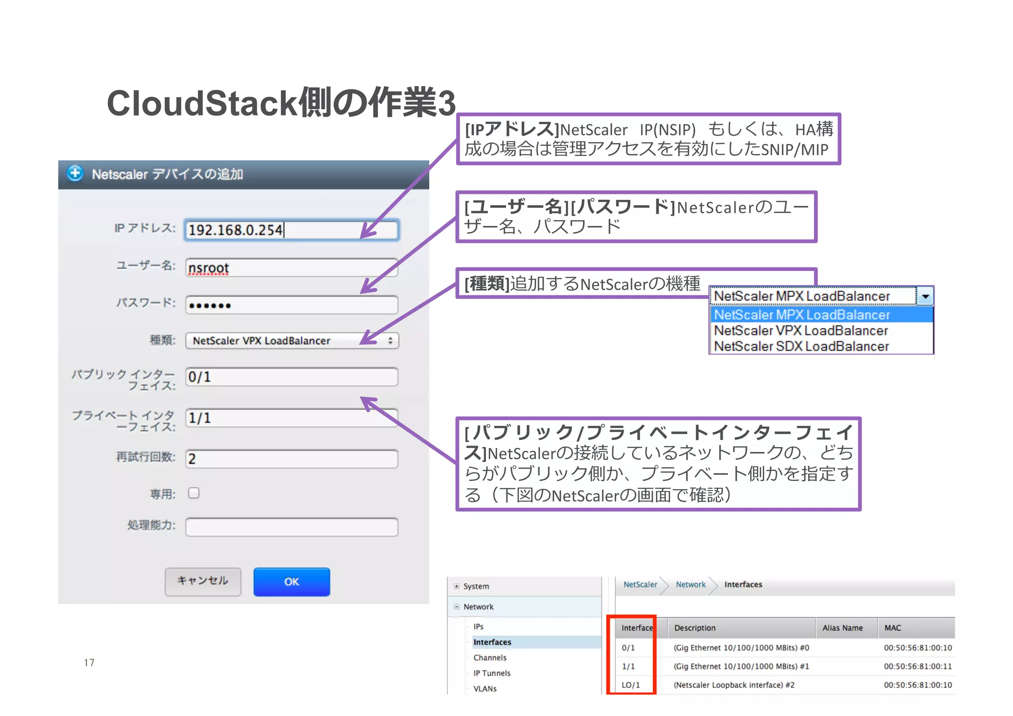The width and height of the screenshot is (1013, 716).
Task: Open IPs under the Network tree
Action: (478, 626)
